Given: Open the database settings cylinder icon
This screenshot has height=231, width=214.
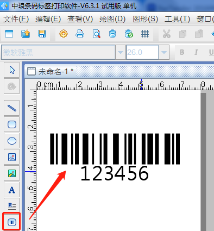Looking at the screenshot, I should tap(112, 34).
